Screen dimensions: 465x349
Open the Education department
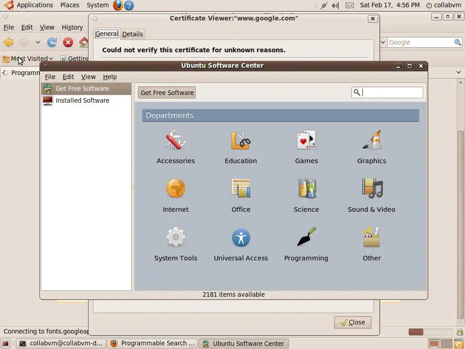point(241,147)
